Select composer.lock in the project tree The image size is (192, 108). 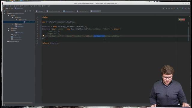[16, 39]
